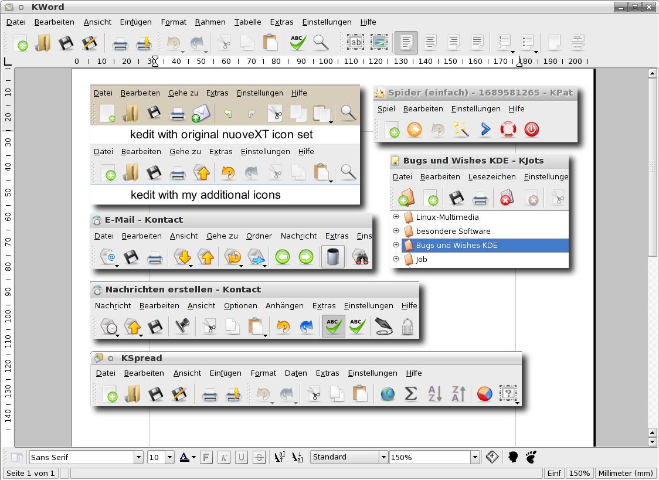
Task: Run ABC spell check in KWord toolbar
Action: (298, 43)
